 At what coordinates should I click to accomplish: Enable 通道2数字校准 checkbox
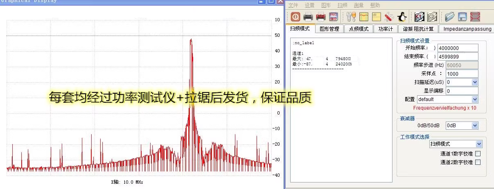click(477, 162)
